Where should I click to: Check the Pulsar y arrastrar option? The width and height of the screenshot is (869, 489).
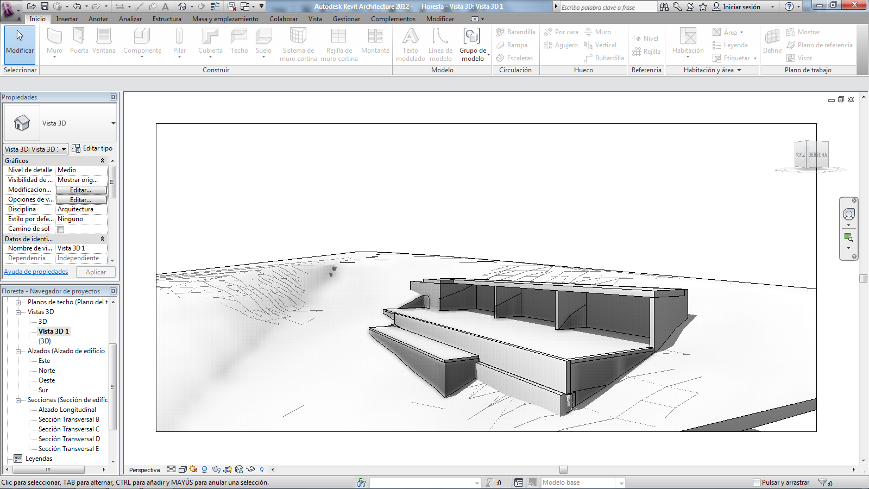point(756,482)
